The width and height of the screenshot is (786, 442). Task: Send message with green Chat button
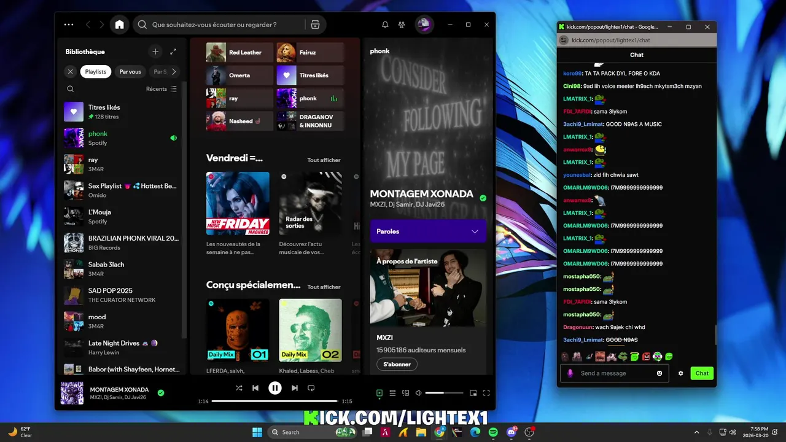pyautogui.click(x=702, y=373)
